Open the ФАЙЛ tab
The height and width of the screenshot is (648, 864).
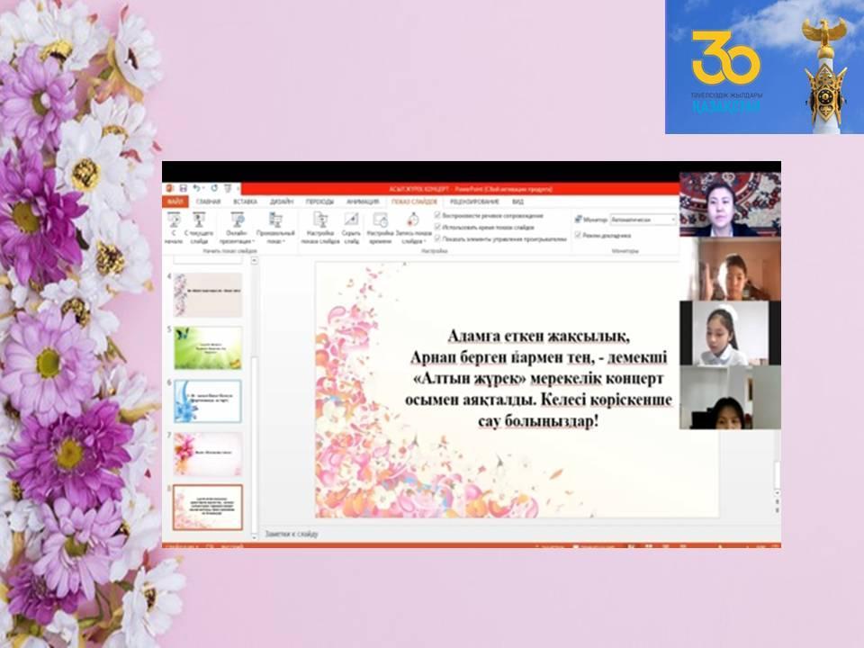pyautogui.click(x=175, y=202)
